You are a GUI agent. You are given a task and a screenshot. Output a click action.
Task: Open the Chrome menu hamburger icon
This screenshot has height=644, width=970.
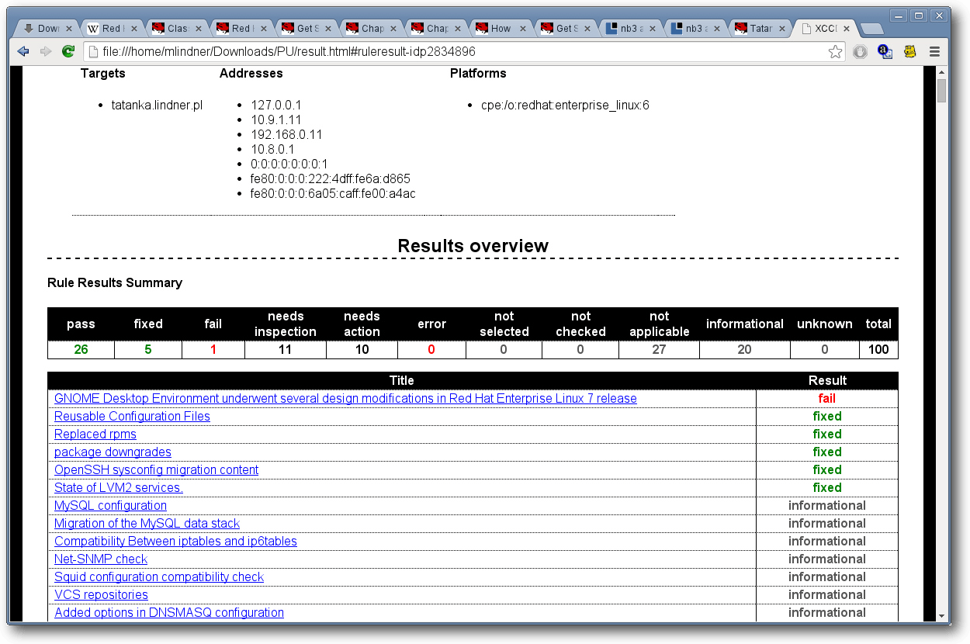coord(934,52)
